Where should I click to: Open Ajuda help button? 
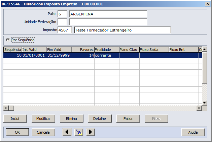193,132
